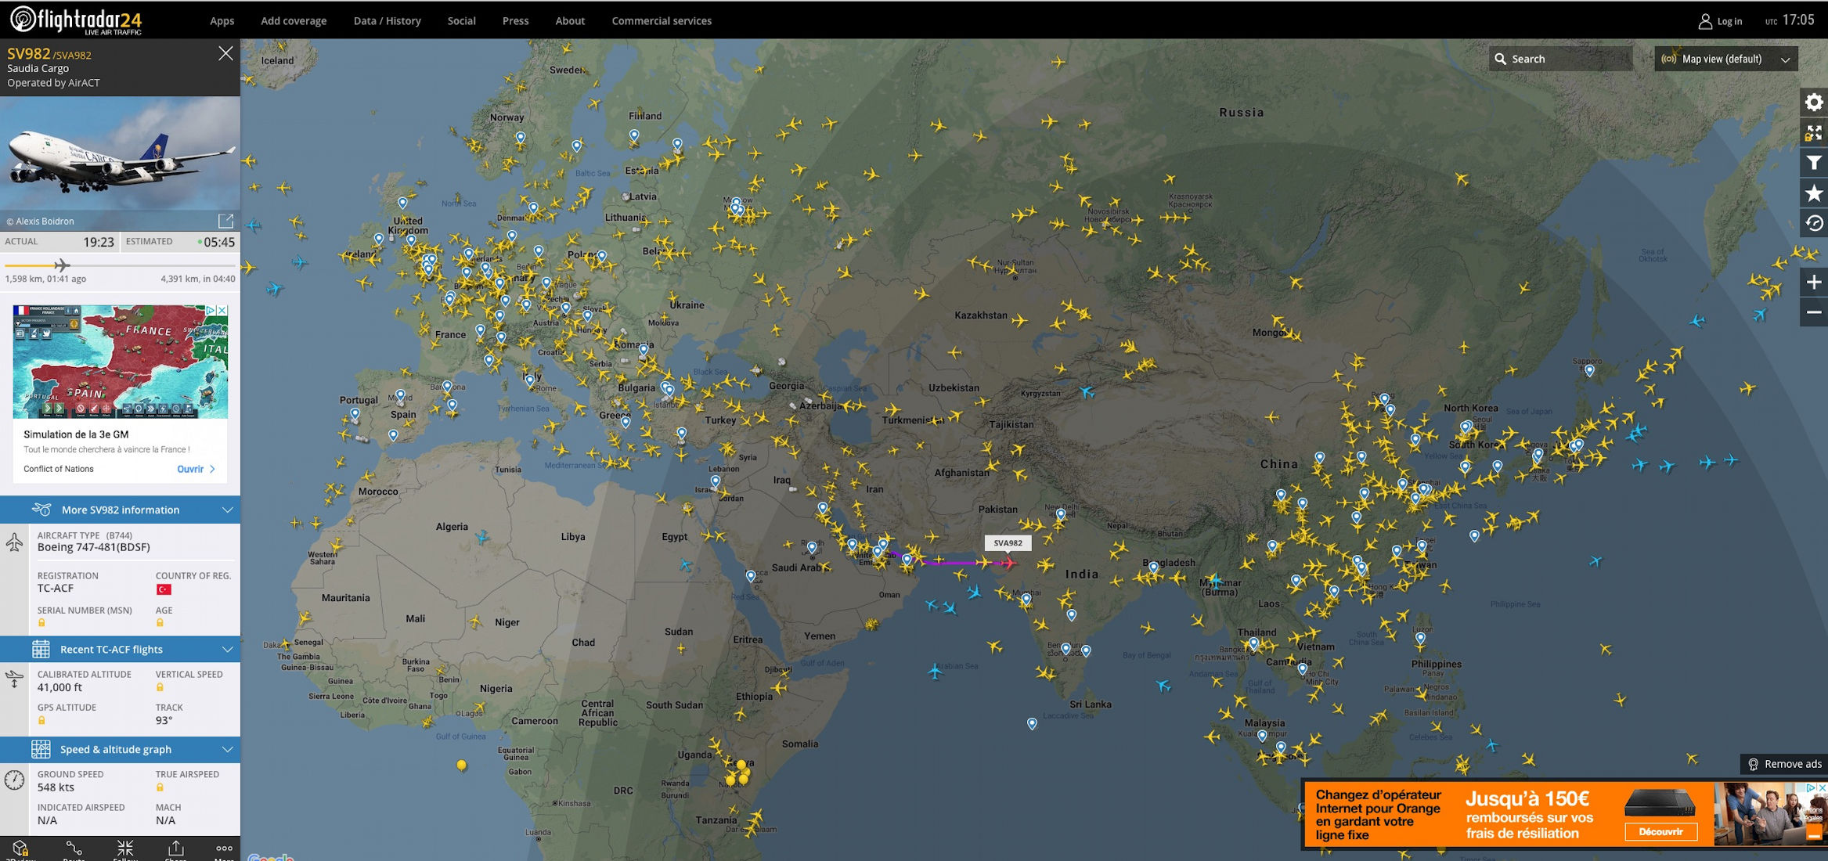Close the SV982 flight panel

click(225, 53)
